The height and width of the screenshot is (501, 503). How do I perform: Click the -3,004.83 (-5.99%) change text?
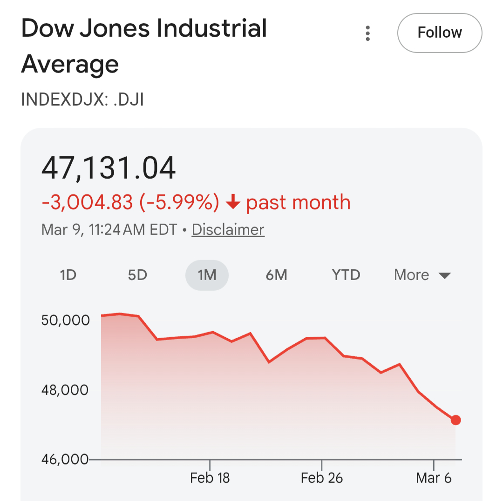[x=130, y=203]
